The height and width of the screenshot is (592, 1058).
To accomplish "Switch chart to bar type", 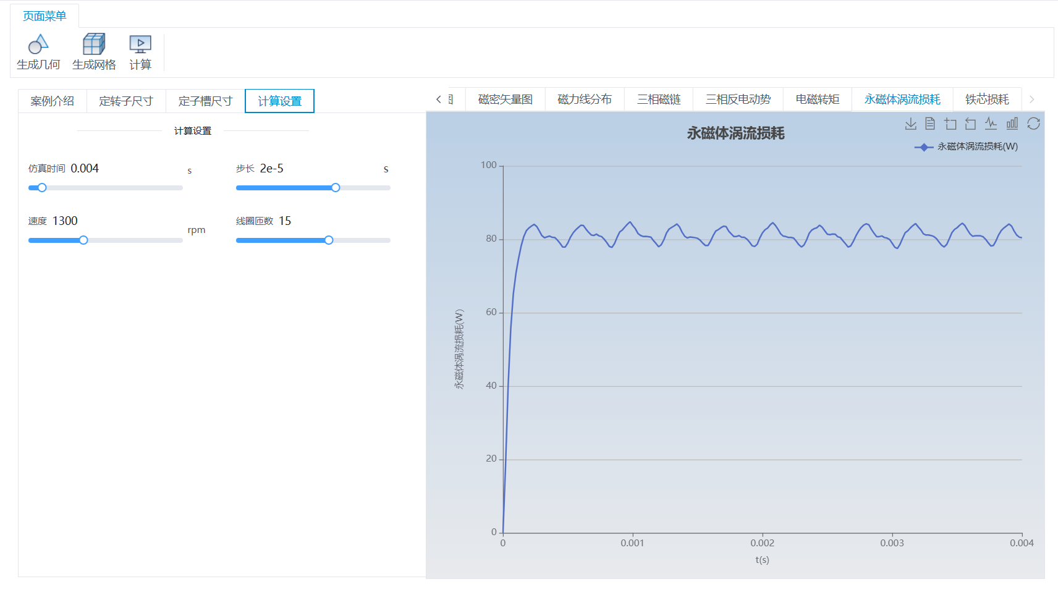I will pyautogui.click(x=1012, y=124).
